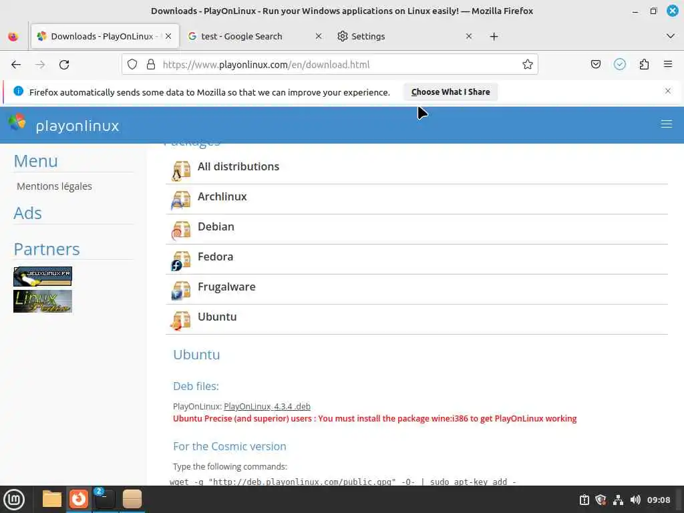Click the 09:08 clock in the tray

(x=659, y=500)
